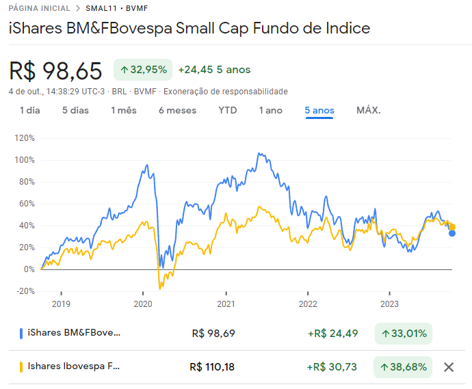Select the 1 dia time range tab
The width and height of the screenshot is (472, 389).
click(x=30, y=111)
